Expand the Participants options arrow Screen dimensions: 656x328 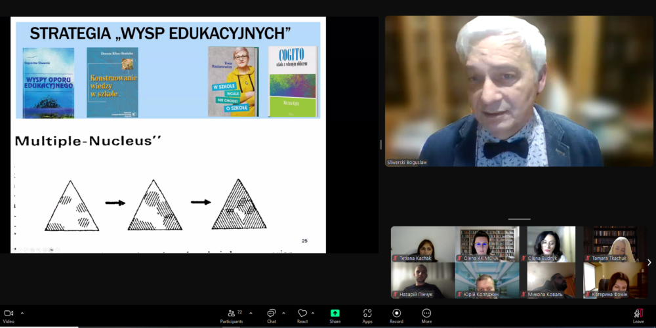[x=251, y=313]
